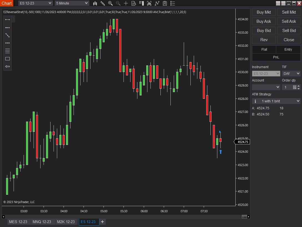The height and width of the screenshot is (227, 302).
Task: Click the Order qty input field
Action: (x=287, y=87)
